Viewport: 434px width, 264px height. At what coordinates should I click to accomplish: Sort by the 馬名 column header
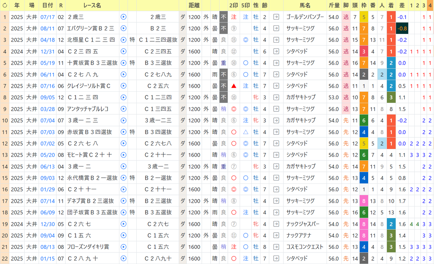pyautogui.click(x=305, y=5)
